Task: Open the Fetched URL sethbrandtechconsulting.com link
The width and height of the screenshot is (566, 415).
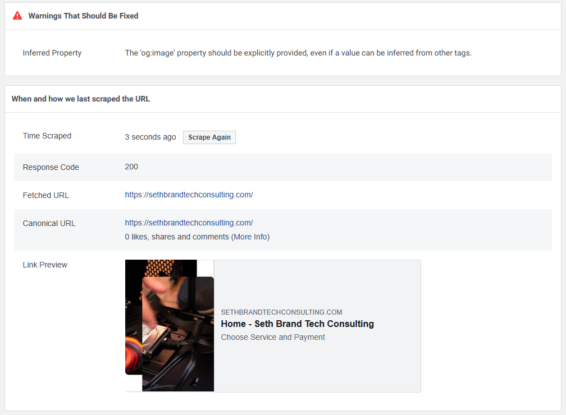Action: pyautogui.click(x=189, y=195)
